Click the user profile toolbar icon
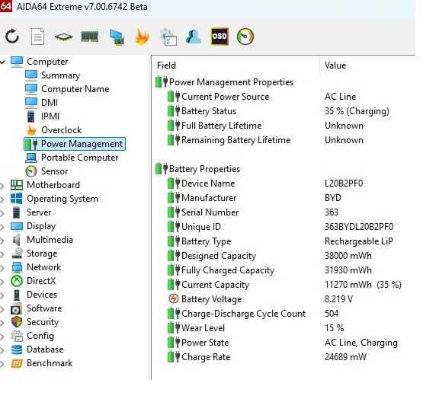 (194, 37)
